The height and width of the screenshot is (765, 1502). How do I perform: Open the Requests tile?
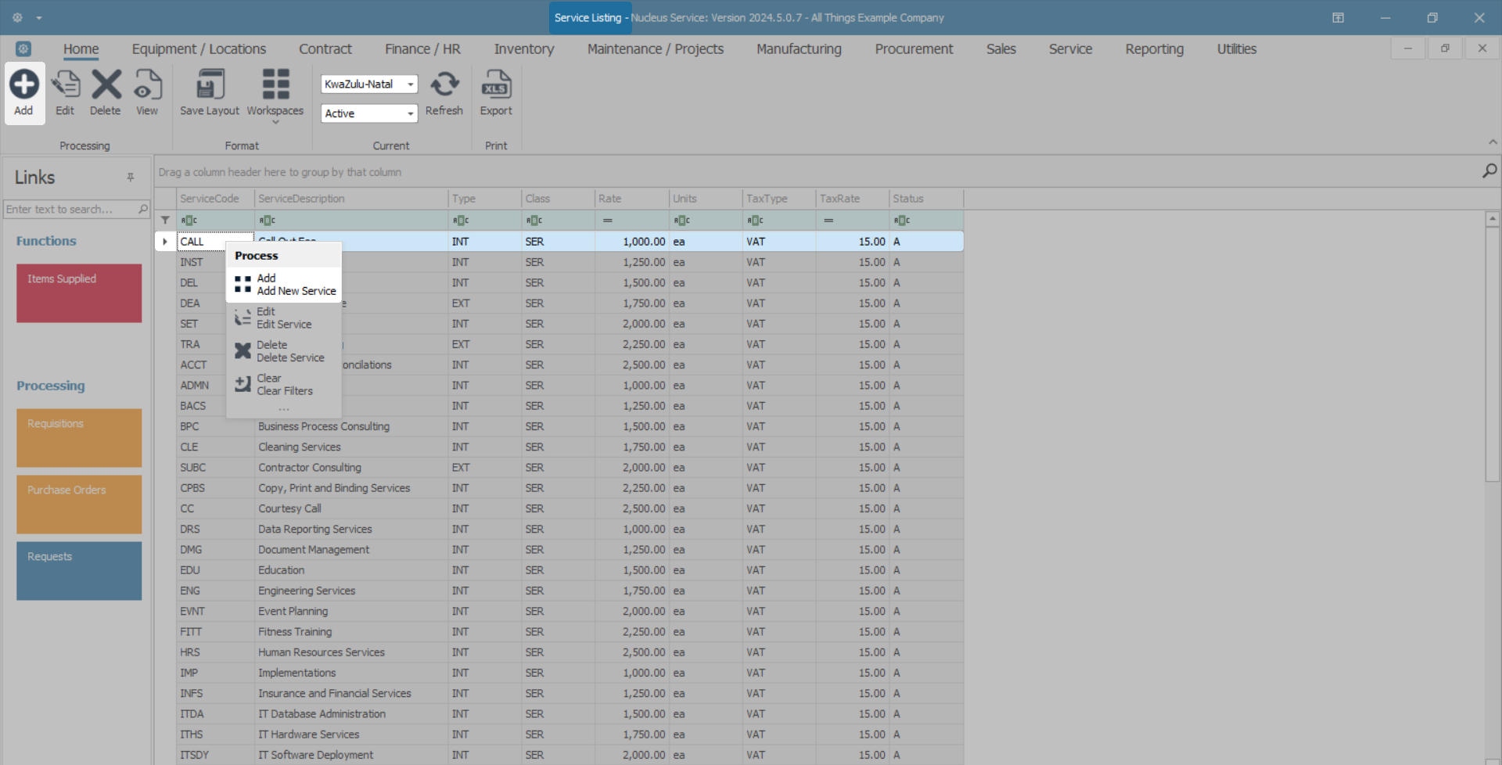pyautogui.click(x=79, y=571)
